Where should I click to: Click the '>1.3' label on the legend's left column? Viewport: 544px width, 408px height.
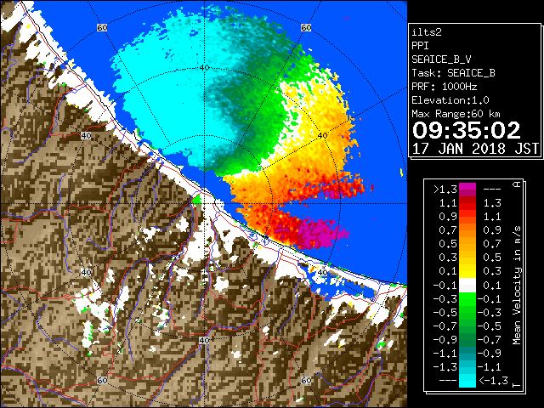(445, 190)
